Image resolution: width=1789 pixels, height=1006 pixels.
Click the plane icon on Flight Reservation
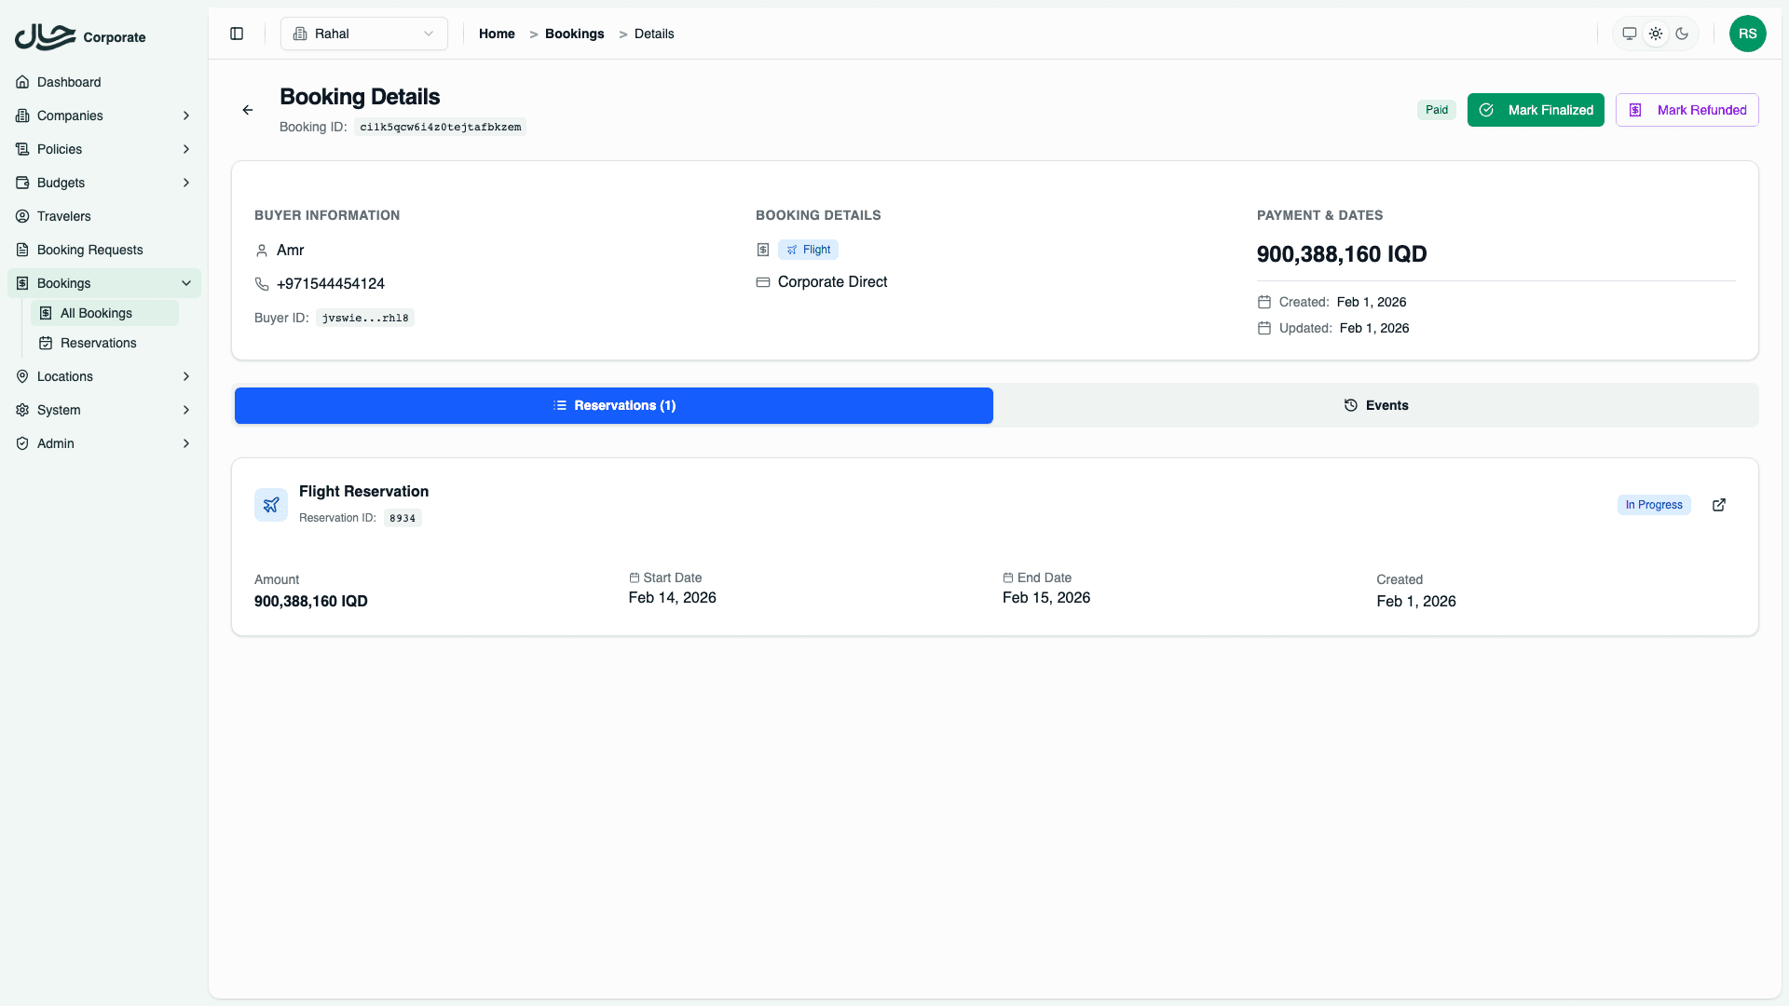coord(270,504)
